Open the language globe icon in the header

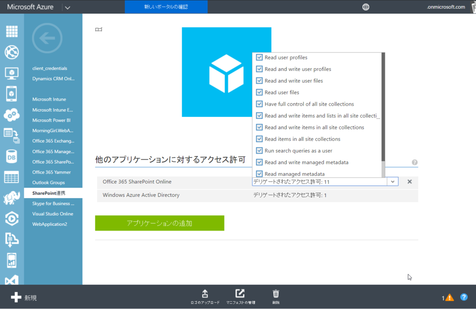(366, 7)
